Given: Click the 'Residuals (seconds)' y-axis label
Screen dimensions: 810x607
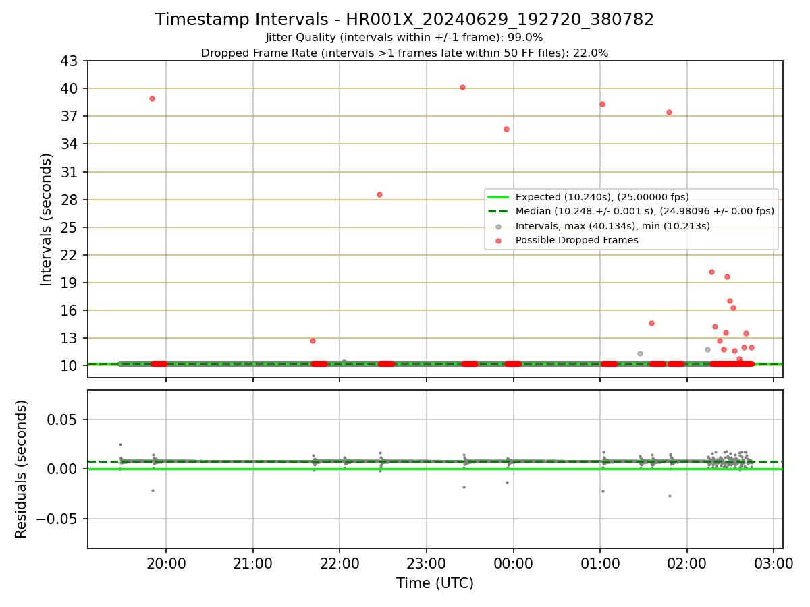Looking at the screenshot, I should tap(21, 469).
